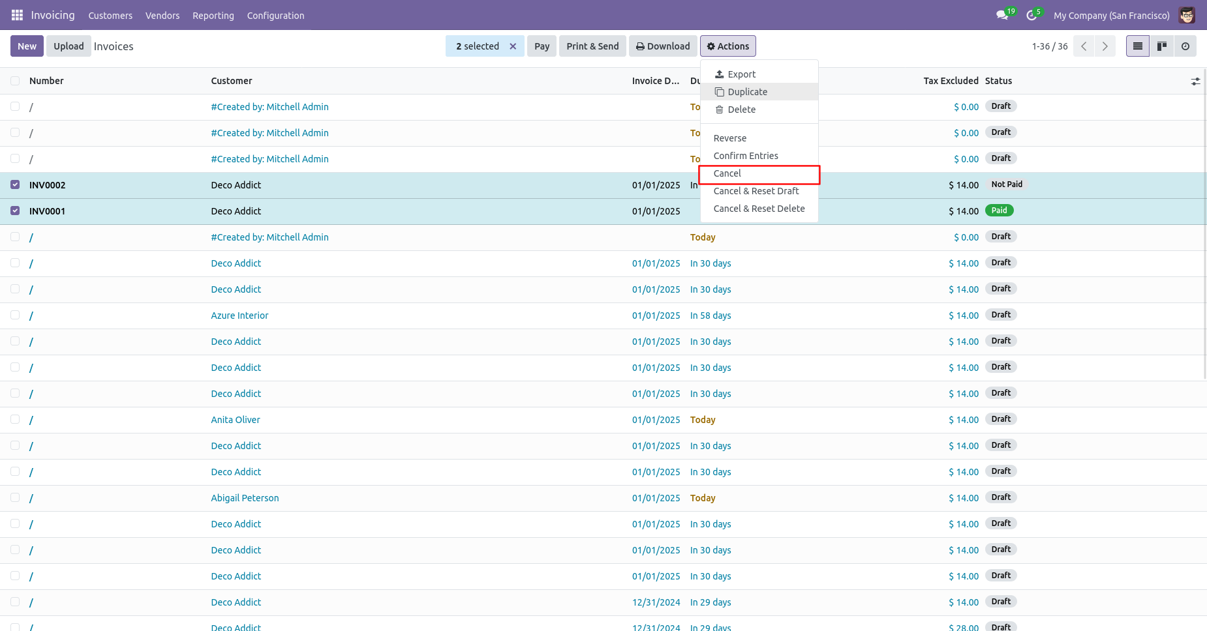The width and height of the screenshot is (1207, 631).
Task: Check the Abigail Peterson row checkbox
Action: (x=15, y=497)
